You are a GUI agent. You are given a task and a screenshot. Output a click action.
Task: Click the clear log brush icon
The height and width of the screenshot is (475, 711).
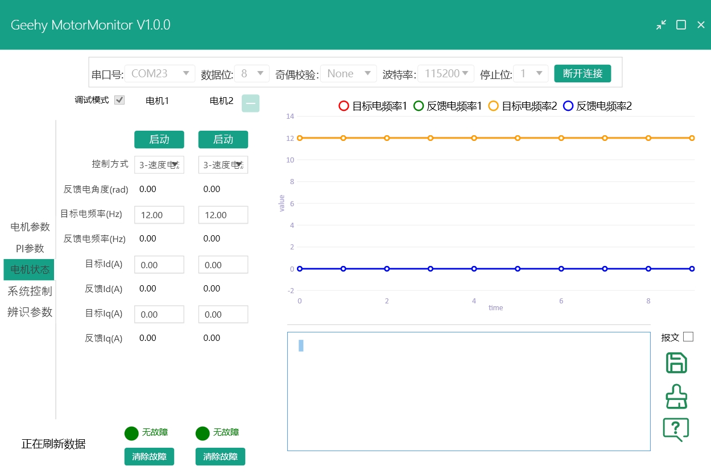click(676, 397)
